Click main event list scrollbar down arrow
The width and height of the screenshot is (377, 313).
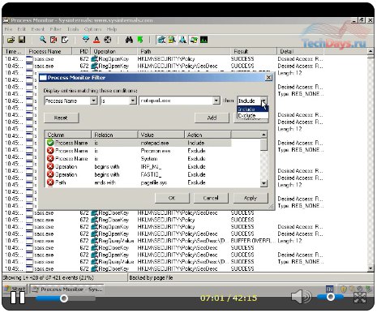[371, 268]
